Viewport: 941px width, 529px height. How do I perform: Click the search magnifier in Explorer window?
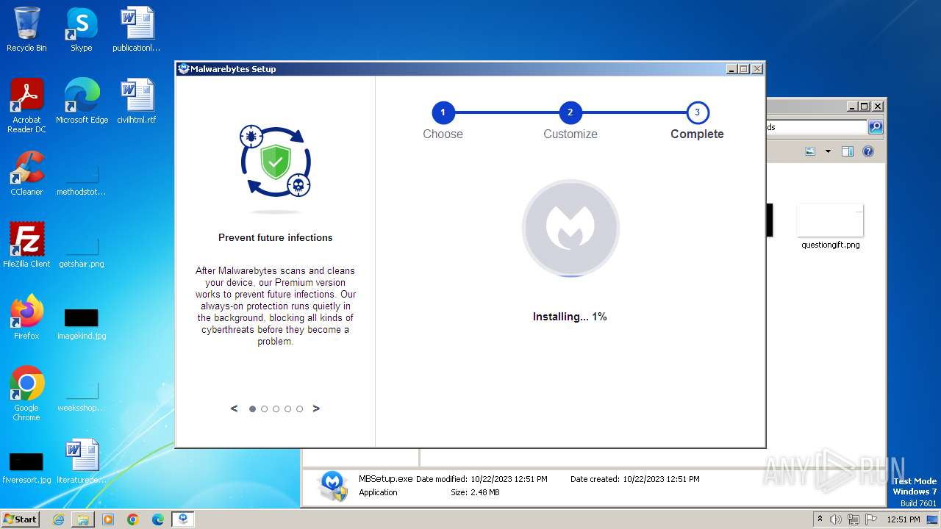click(875, 127)
